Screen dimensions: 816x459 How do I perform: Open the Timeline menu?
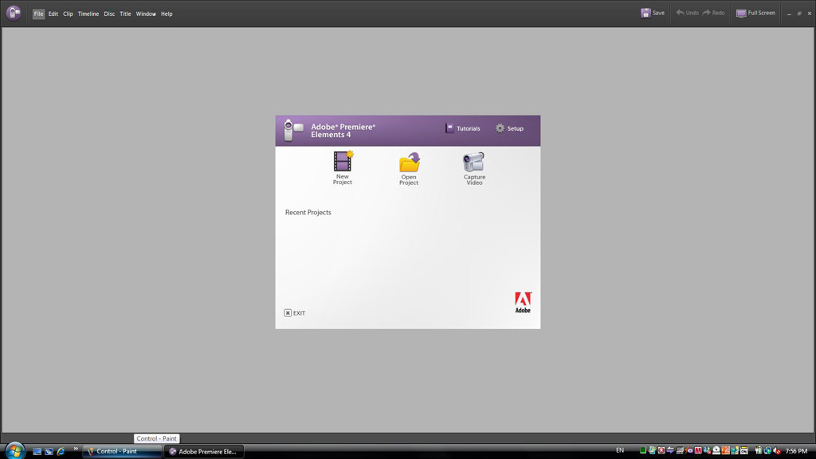(x=88, y=14)
